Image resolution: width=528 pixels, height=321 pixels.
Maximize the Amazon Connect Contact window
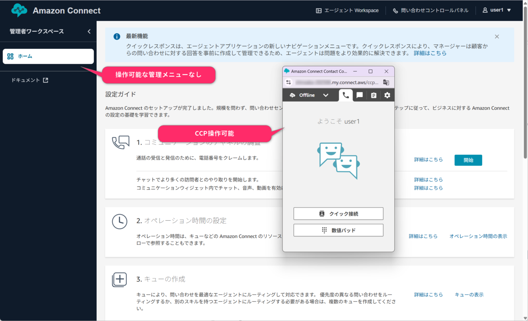point(370,71)
